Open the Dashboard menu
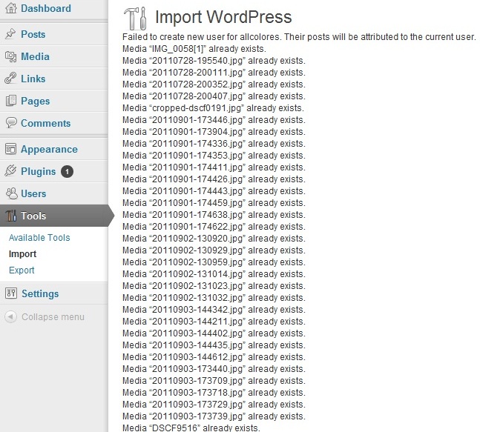The height and width of the screenshot is (432, 480). tap(46, 8)
